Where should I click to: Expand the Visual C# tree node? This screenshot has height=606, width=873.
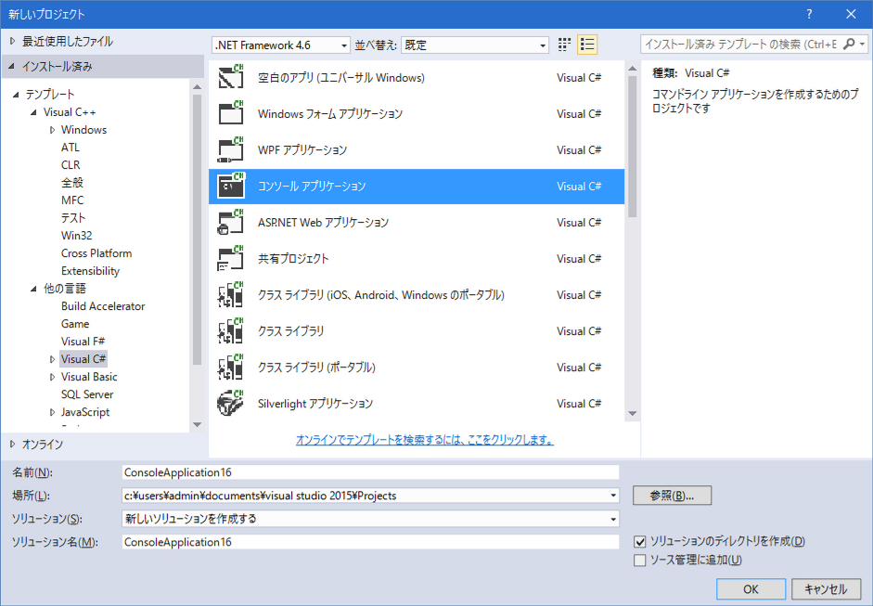point(53,359)
